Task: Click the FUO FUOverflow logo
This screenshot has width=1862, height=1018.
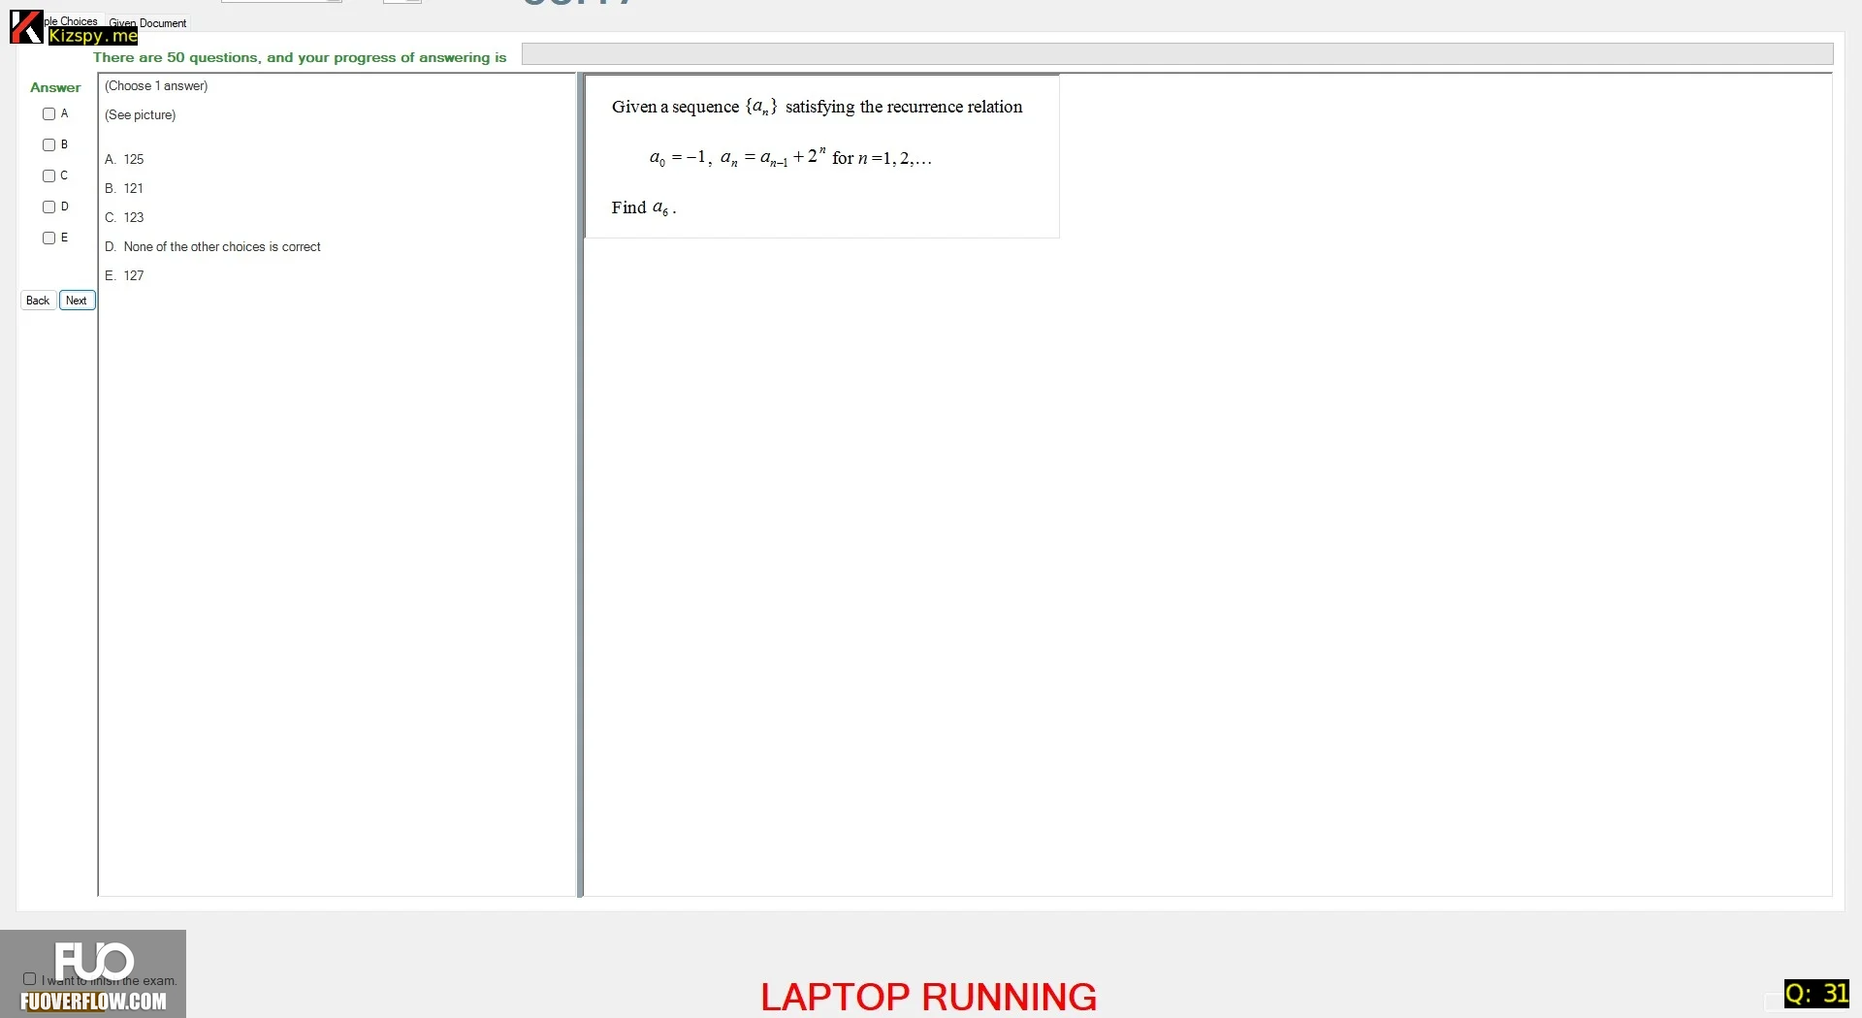Action: (93, 974)
